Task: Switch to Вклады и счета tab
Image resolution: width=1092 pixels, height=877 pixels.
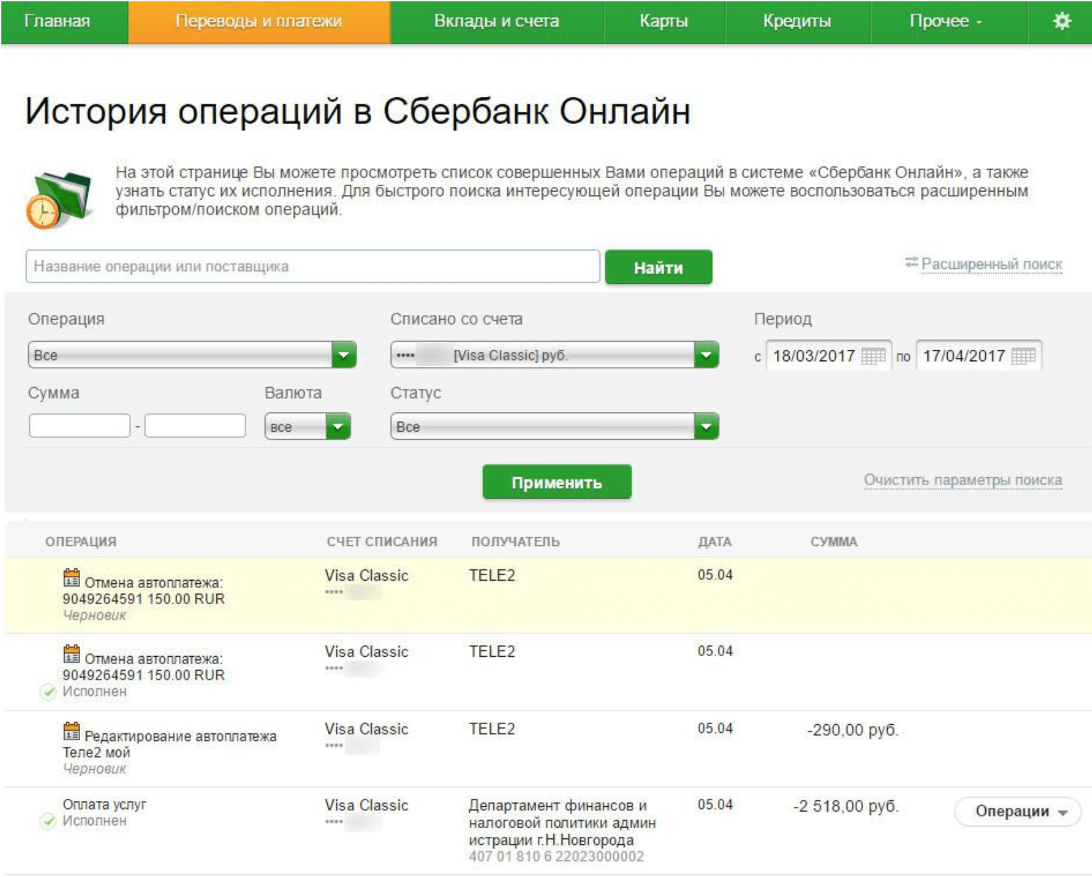Action: [x=496, y=21]
